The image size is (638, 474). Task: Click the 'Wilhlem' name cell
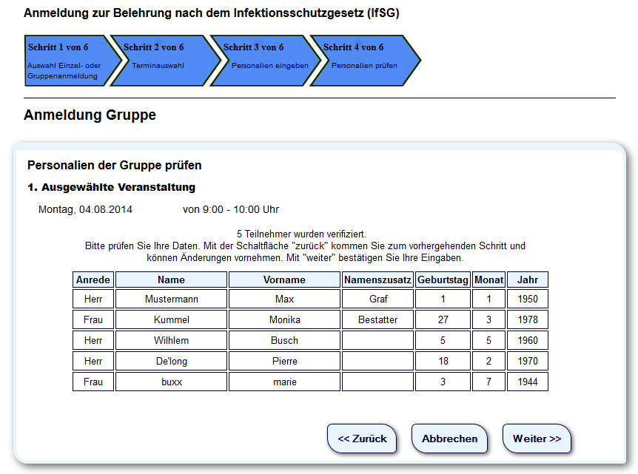[x=171, y=341]
